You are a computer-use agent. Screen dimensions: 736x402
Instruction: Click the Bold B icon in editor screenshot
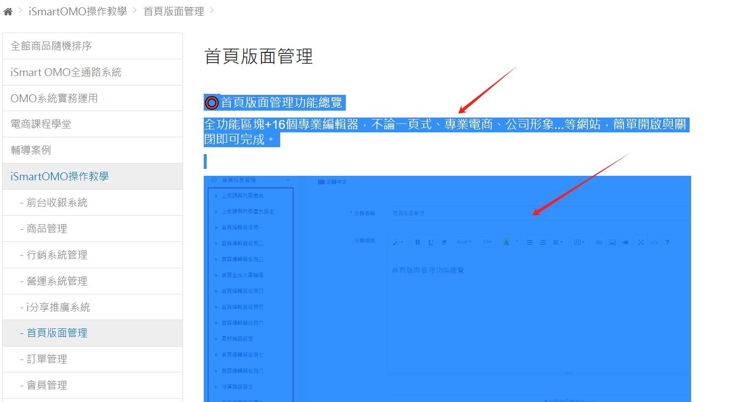(x=418, y=242)
